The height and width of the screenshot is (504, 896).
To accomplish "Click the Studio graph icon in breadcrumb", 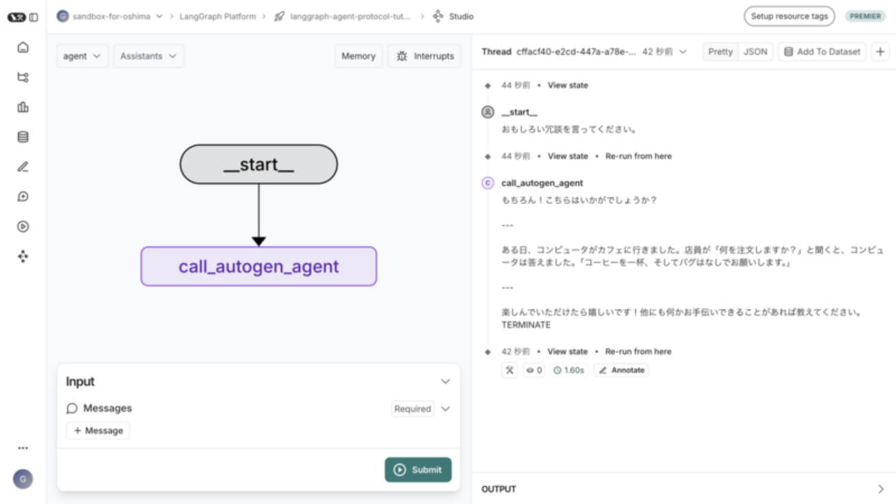I will 438,16.
